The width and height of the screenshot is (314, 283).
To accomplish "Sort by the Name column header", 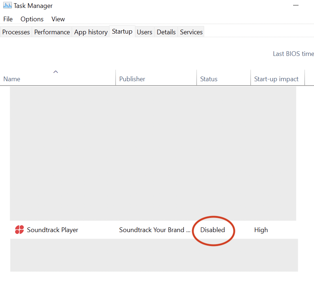I will (58, 78).
